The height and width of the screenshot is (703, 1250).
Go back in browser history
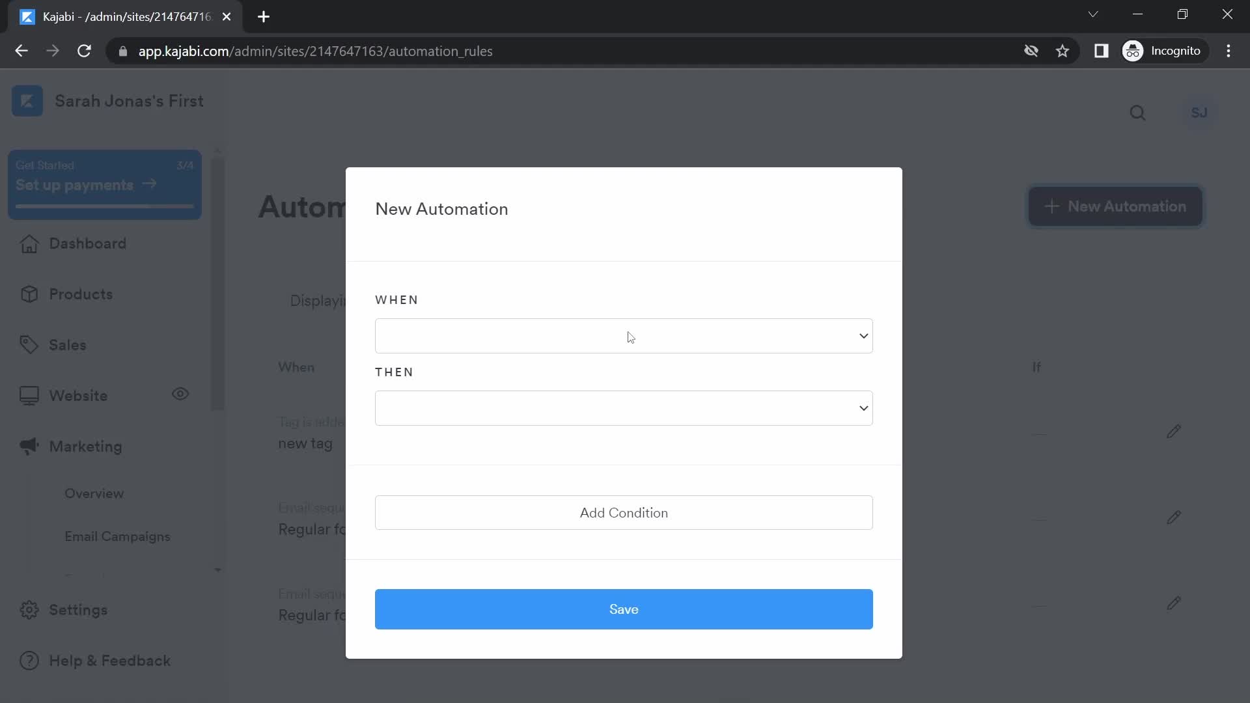21,51
